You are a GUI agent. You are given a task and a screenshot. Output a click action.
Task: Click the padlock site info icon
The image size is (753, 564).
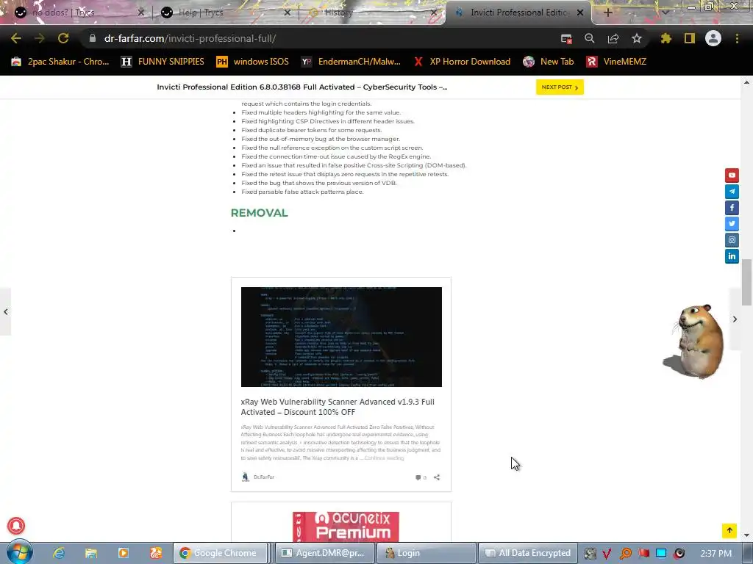(92, 38)
